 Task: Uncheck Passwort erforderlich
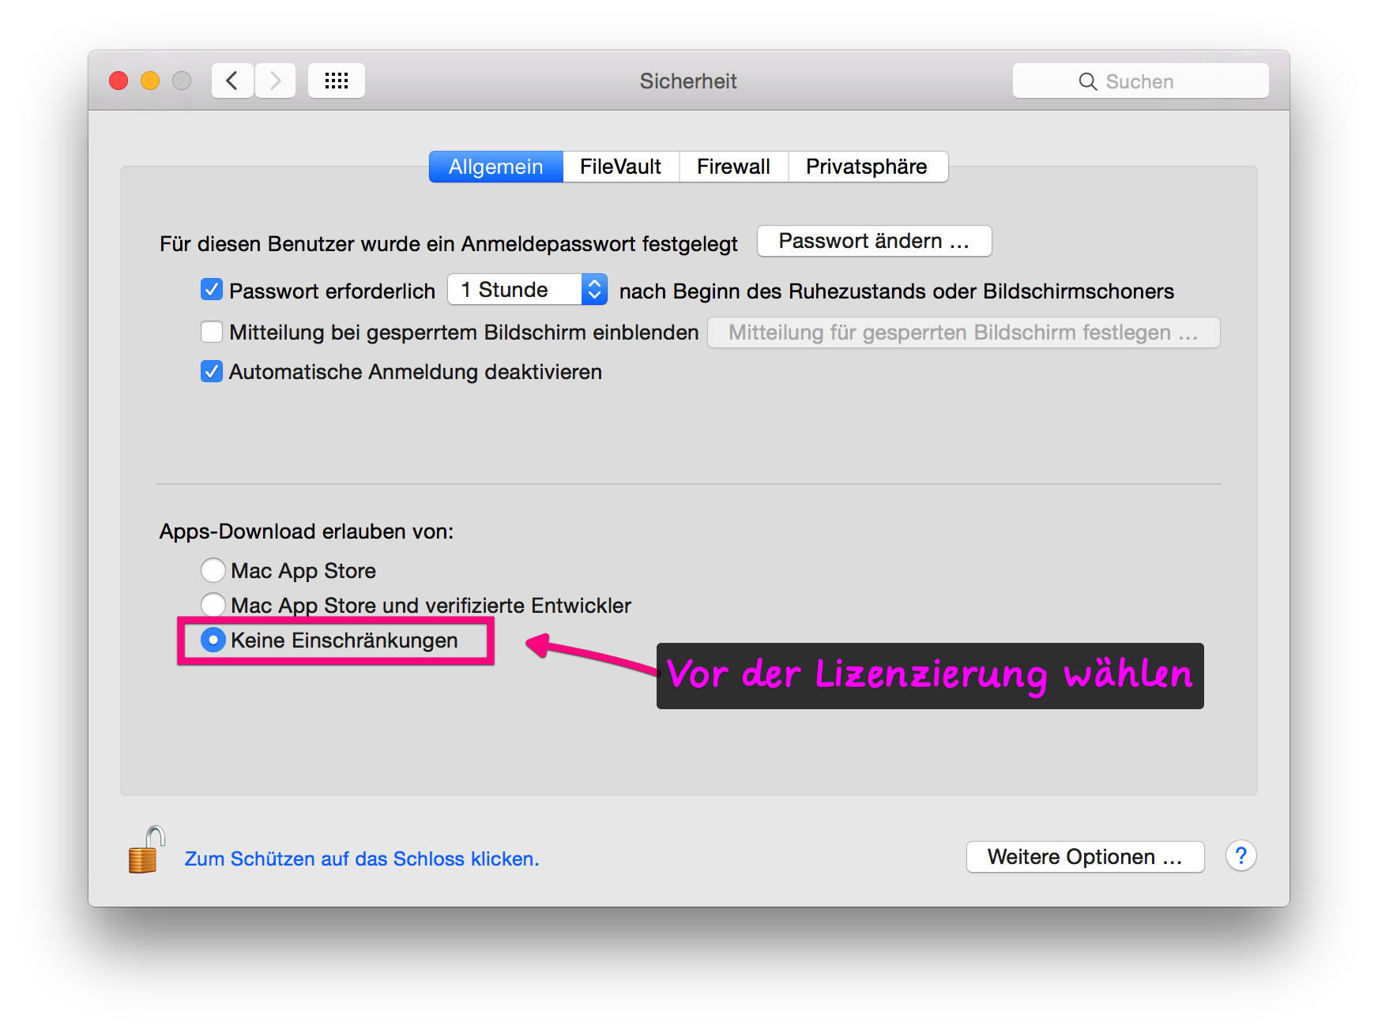click(211, 290)
